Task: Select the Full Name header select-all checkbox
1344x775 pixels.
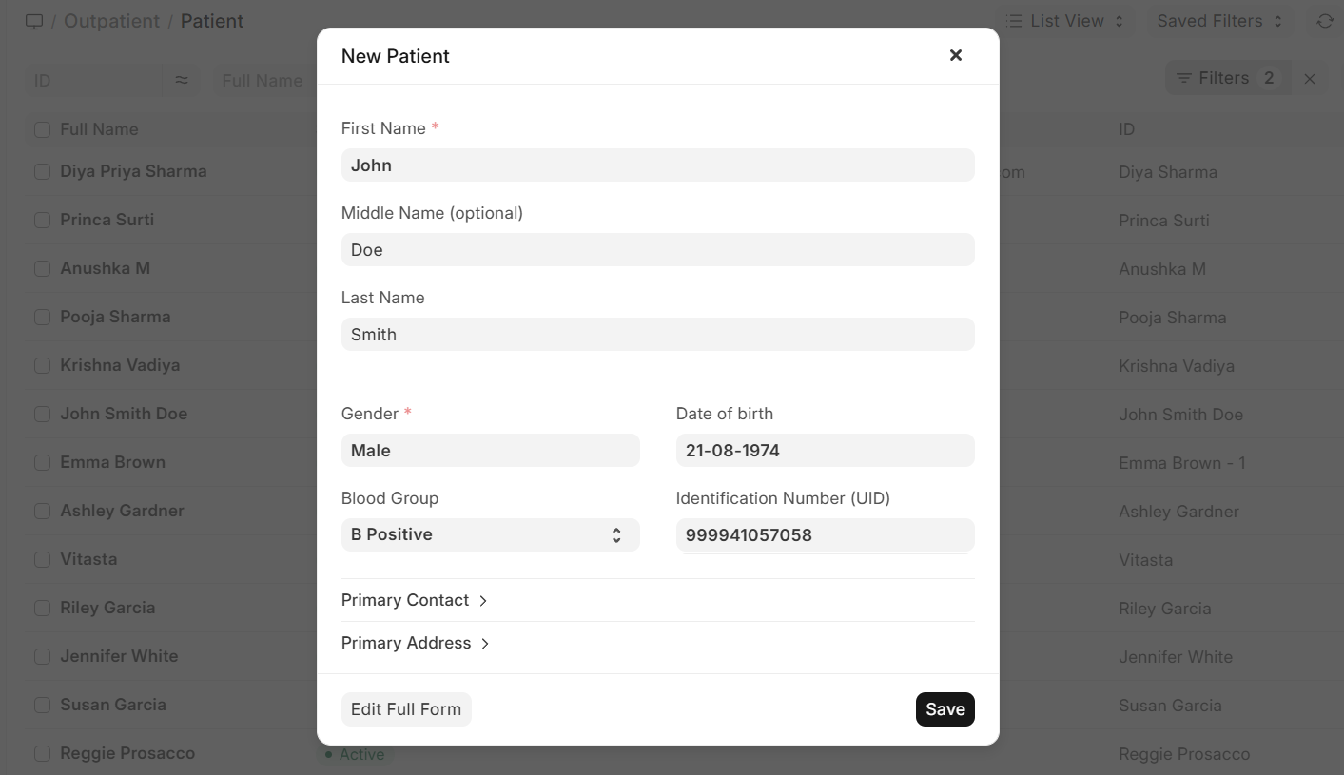Action: 42,128
